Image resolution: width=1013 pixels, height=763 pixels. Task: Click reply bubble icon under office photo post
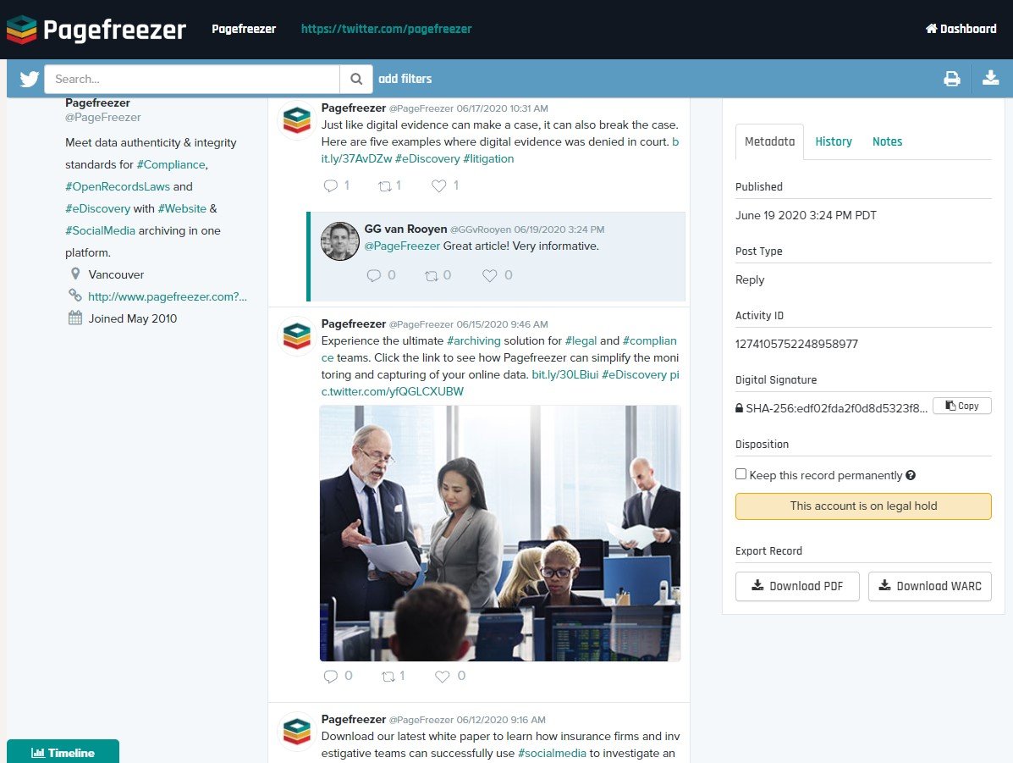coord(330,677)
